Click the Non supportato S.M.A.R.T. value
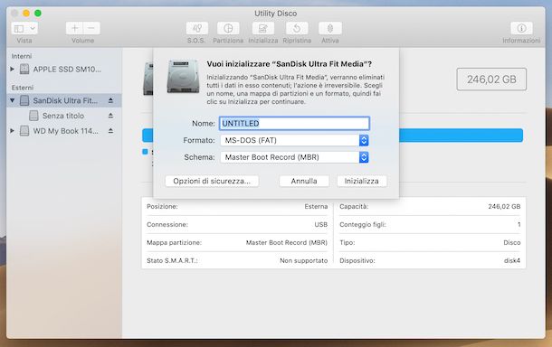The width and height of the screenshot is (552, 347). [303, 260]
